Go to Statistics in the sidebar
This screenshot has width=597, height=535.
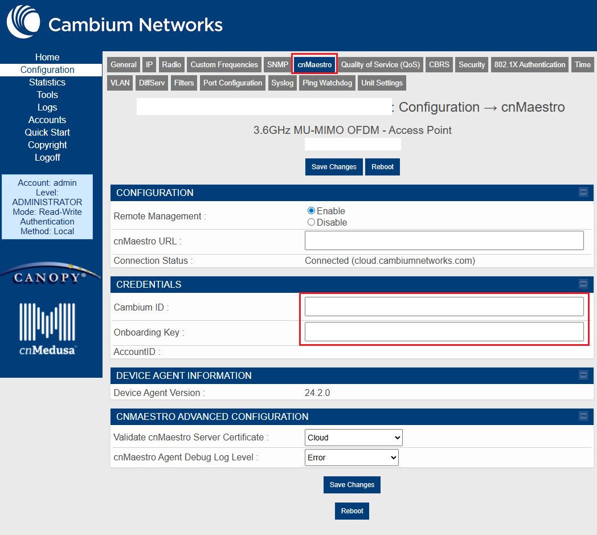pyautogui.click(x=47, y=82)
